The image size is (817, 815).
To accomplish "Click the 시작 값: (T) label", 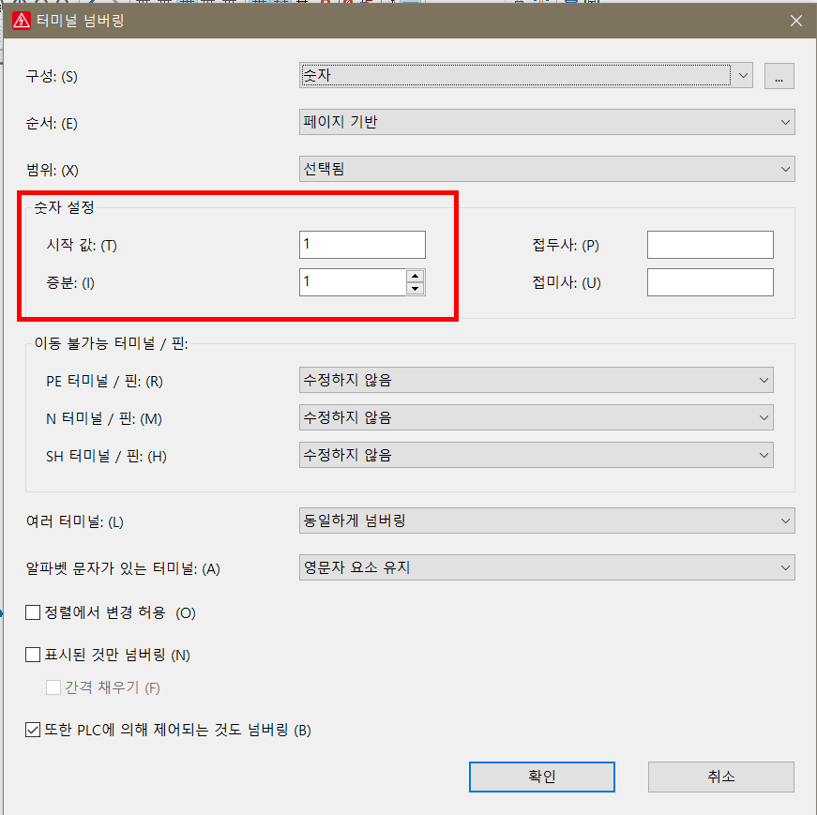I will point(82,245).
